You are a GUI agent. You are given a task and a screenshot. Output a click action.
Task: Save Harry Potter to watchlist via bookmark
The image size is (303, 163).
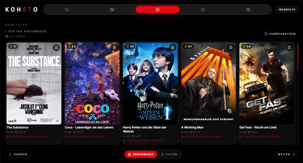point(173,47)
